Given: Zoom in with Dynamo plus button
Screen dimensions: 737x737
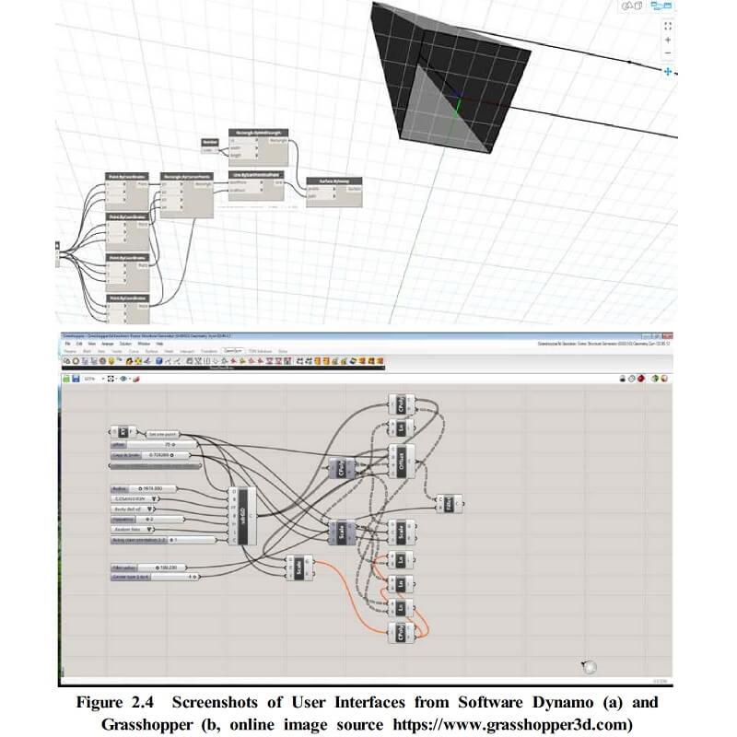Looking at the screenshot, I should 668,40.
